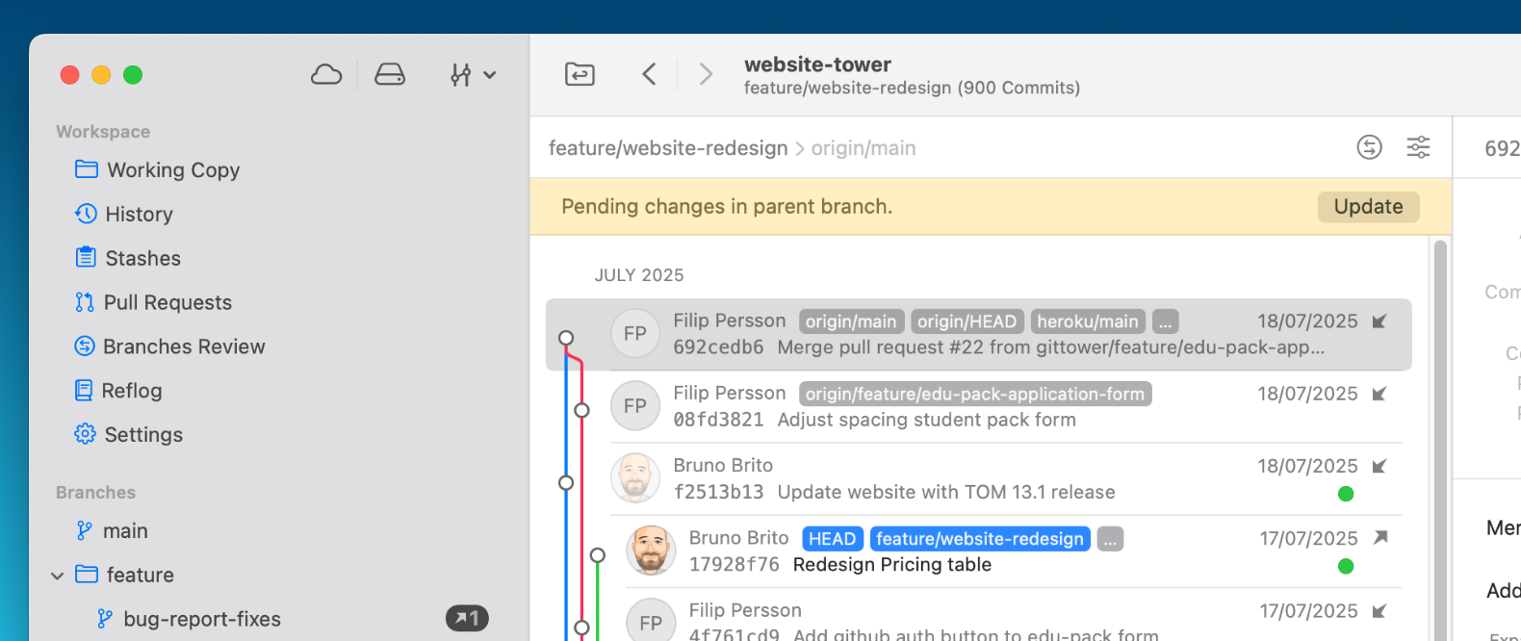Viewport: 1521px width, 641px height.
Task: Navigate back with the left chevron
Action: (649, 74)
